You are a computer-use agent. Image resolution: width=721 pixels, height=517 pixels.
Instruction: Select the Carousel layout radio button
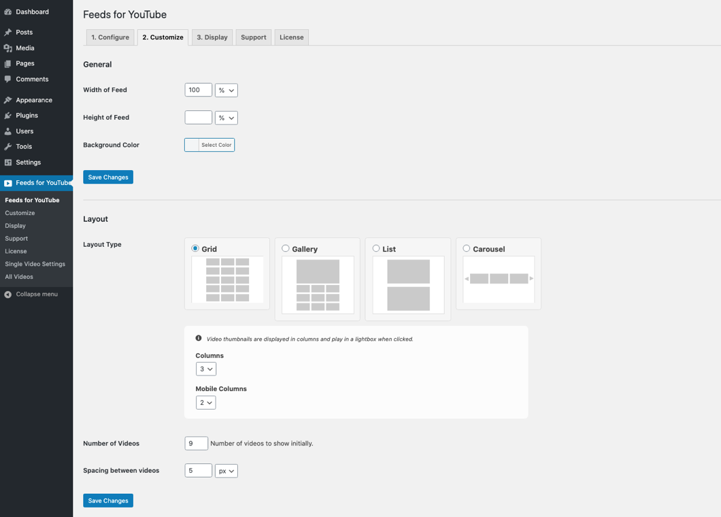click(467, 248)
